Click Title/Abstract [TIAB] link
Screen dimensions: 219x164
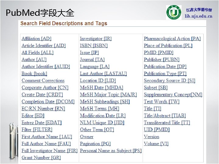click(165, 116)
